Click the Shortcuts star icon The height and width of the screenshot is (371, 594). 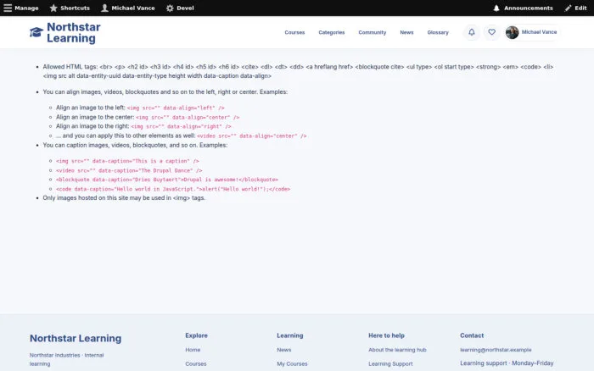click(x=53, y=8)
